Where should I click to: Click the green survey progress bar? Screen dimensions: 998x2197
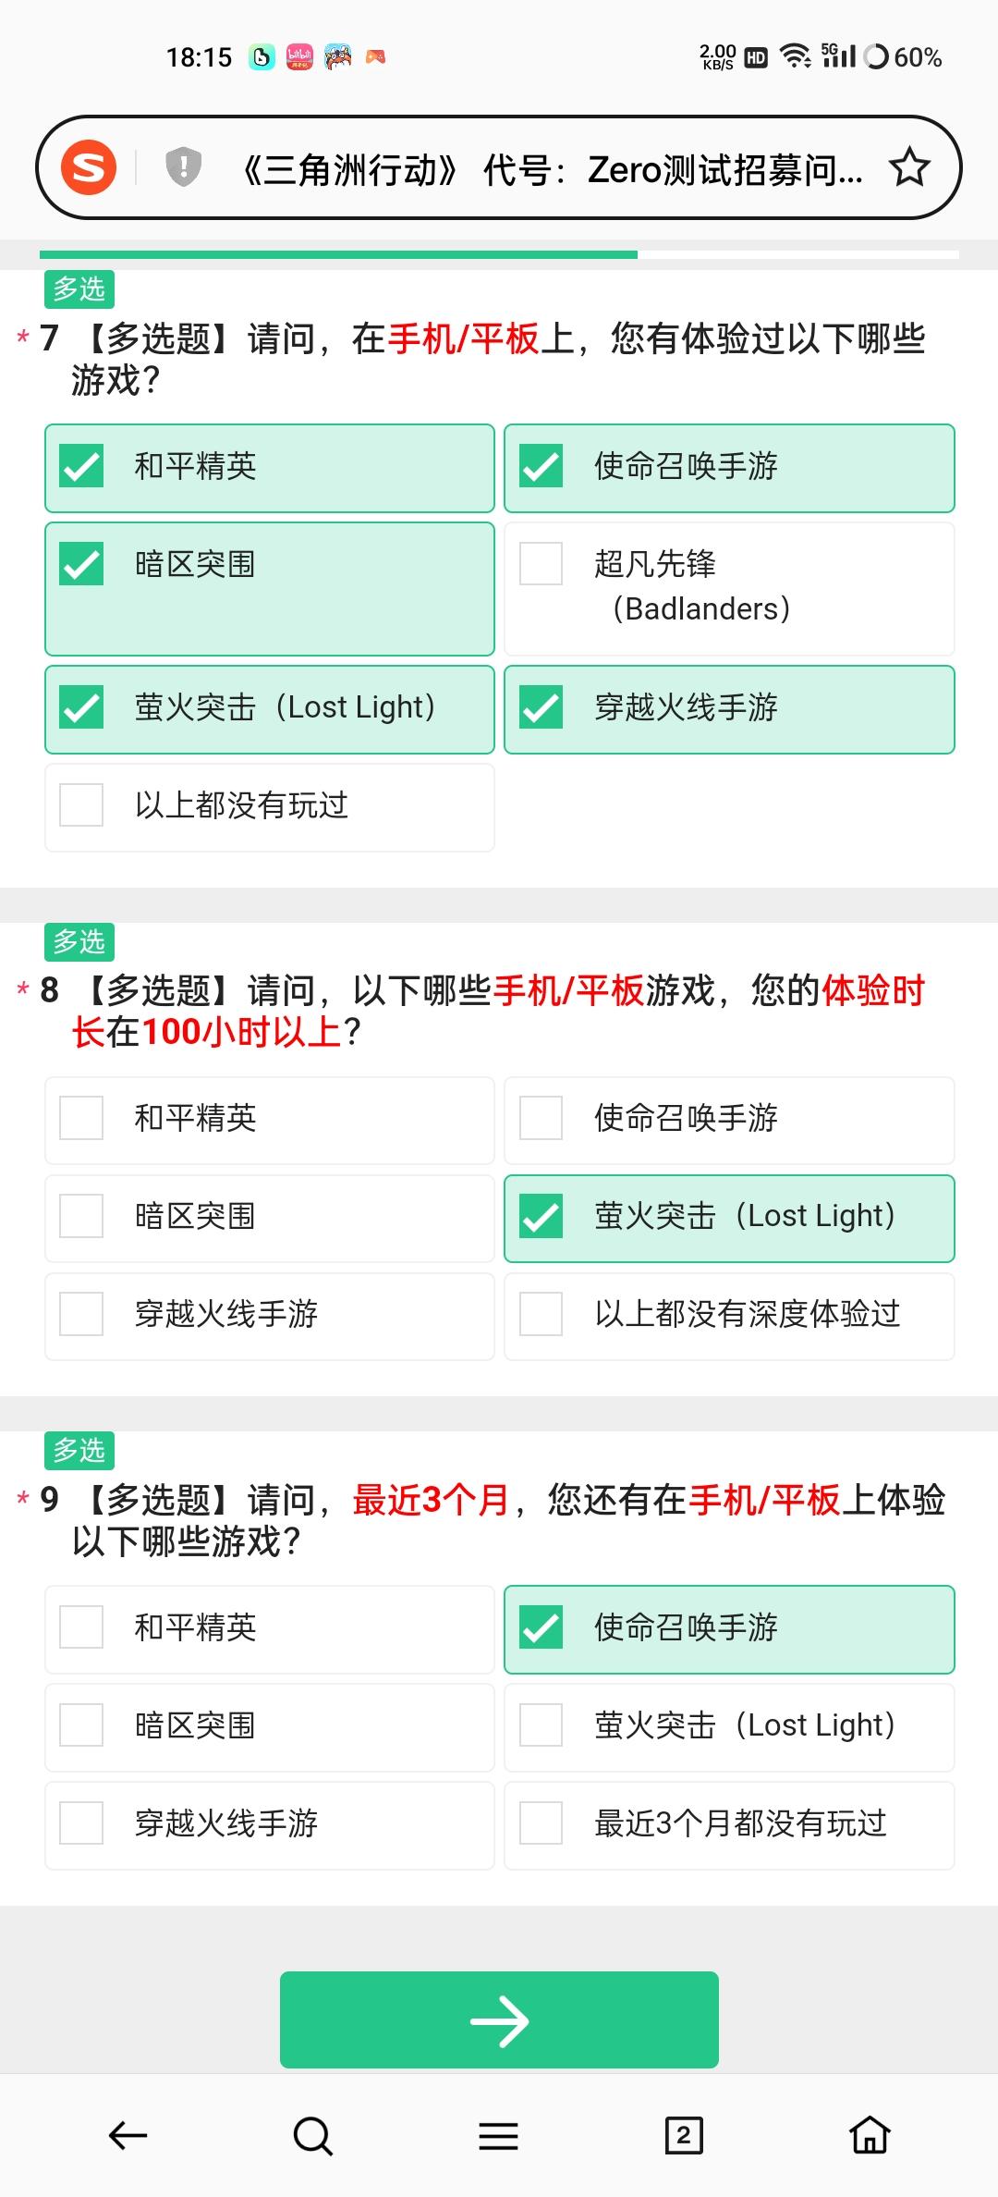338,254
